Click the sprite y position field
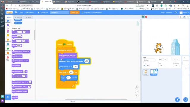Screen dimensions: 190x107 tap(178, 59)
